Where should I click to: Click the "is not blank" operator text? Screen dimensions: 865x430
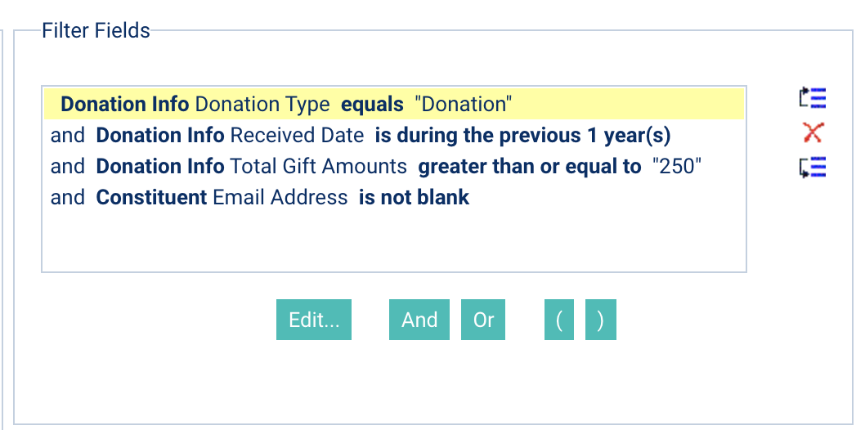415,197
